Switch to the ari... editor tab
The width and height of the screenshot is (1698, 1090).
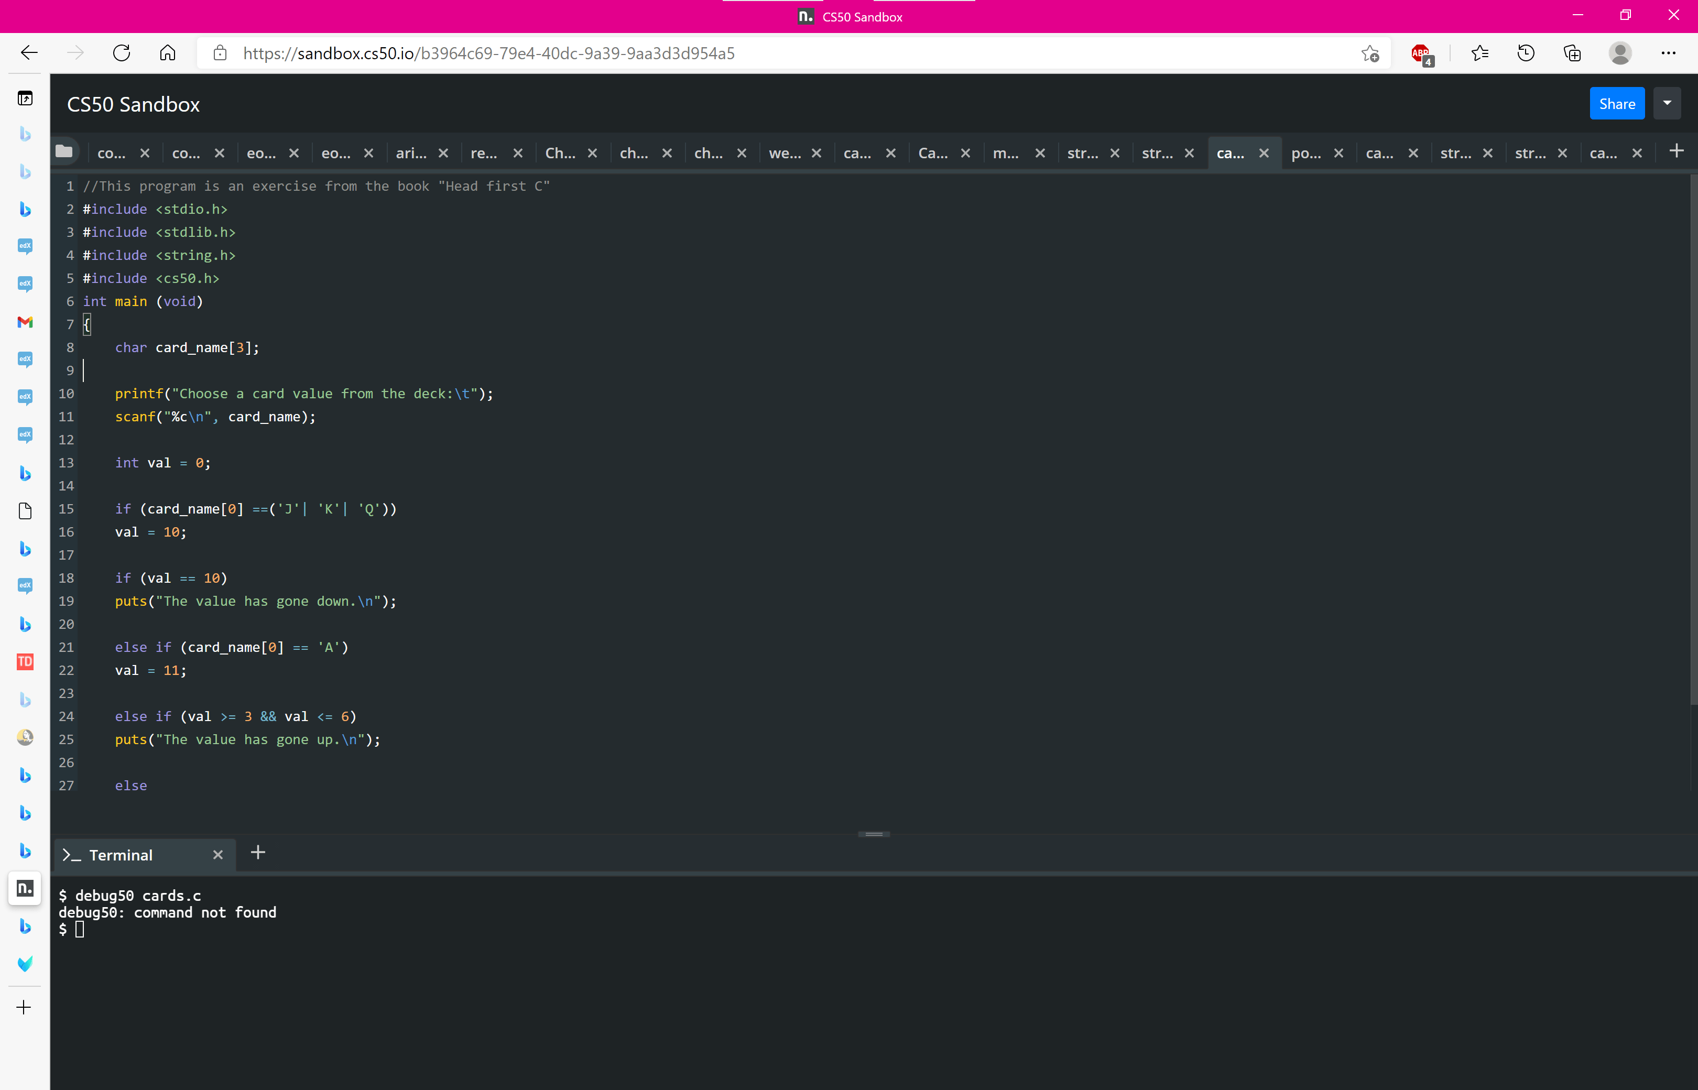[x=411, y=153]
